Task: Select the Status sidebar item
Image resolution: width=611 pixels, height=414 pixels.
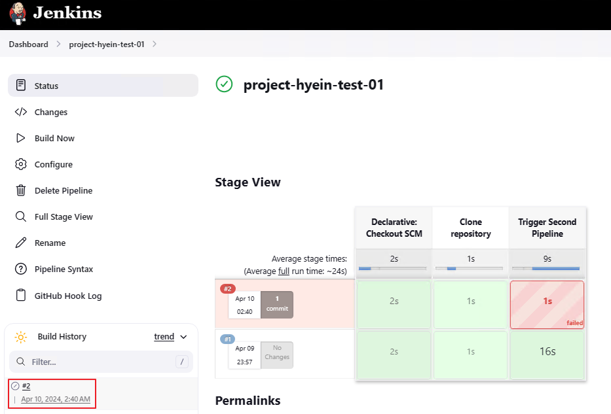Action: point(103,86)
